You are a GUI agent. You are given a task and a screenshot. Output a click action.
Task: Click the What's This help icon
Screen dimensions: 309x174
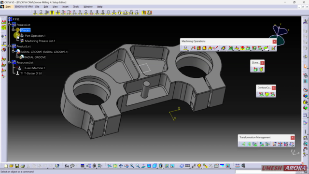pos(57,166)
